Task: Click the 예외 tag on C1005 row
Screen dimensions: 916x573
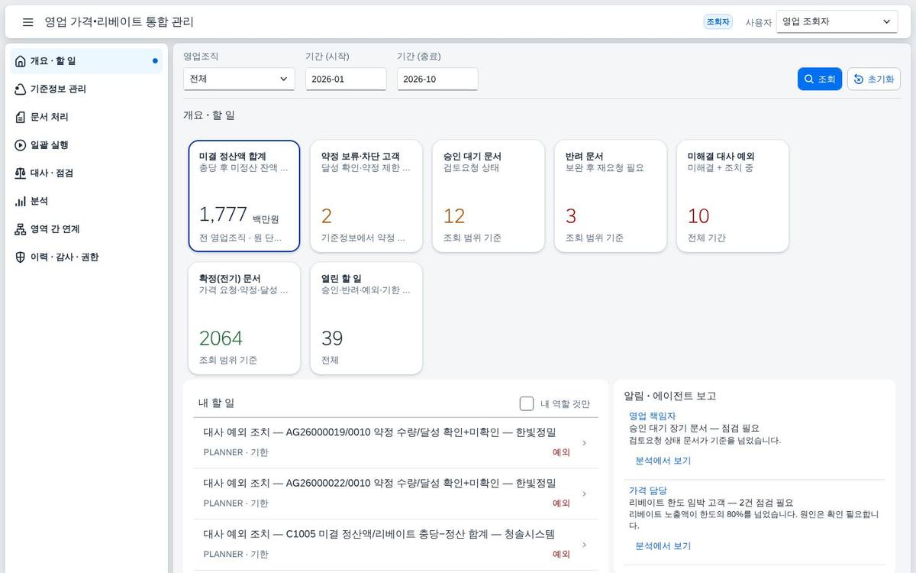Action: 561,555
